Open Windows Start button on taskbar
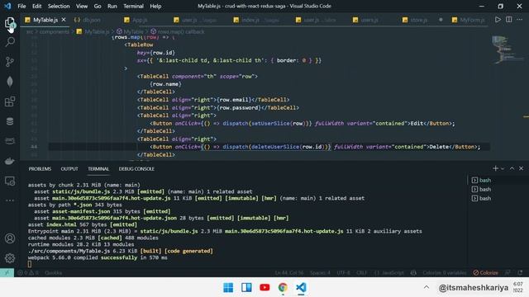 coord(228,287)
